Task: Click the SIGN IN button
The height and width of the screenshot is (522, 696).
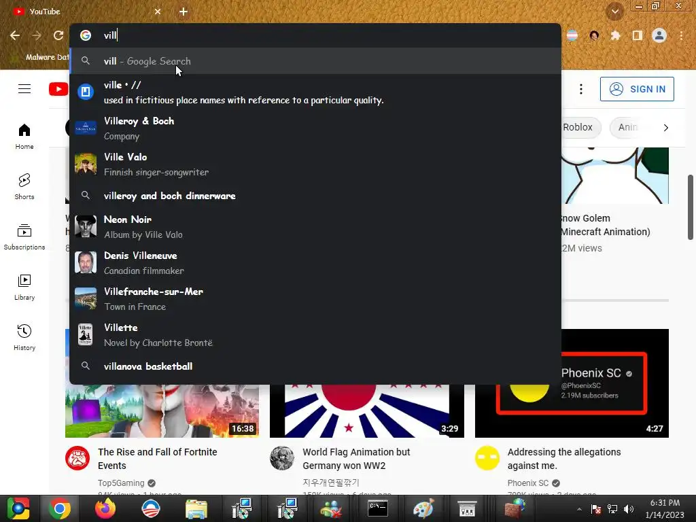Action: [x=637, y=89]
